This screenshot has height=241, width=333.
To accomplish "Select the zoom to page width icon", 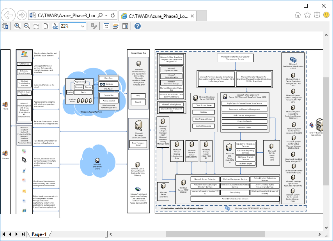I will pos(36,26).
